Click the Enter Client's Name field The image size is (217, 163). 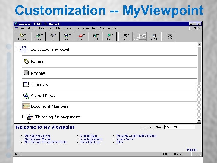tap(180, 127)
